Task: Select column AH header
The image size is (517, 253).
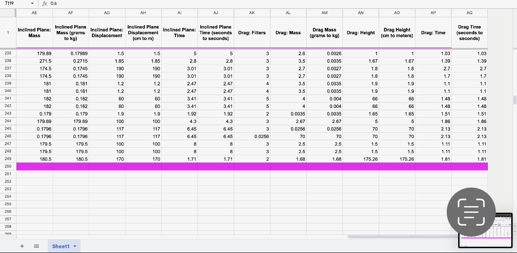Action: (143, 13)
